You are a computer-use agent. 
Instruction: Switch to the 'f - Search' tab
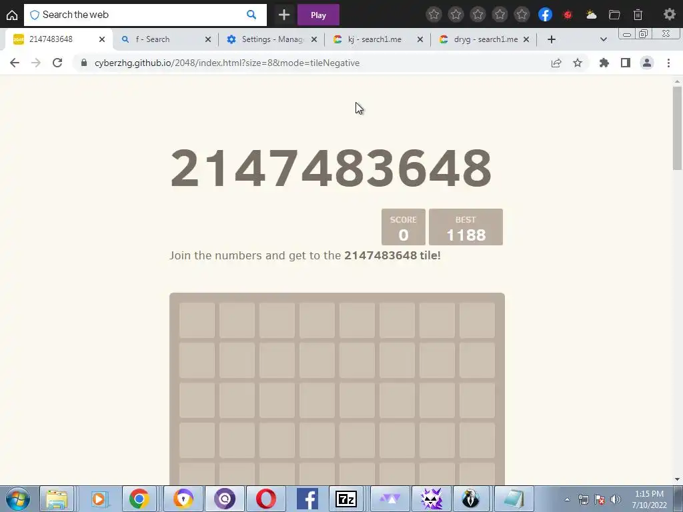[x=165, y=39]
